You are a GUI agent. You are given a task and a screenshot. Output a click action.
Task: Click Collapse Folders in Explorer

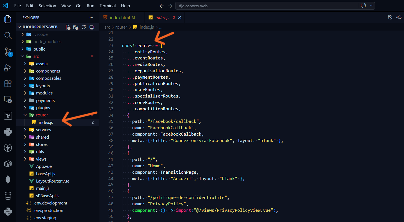click(x=92, y=27)
